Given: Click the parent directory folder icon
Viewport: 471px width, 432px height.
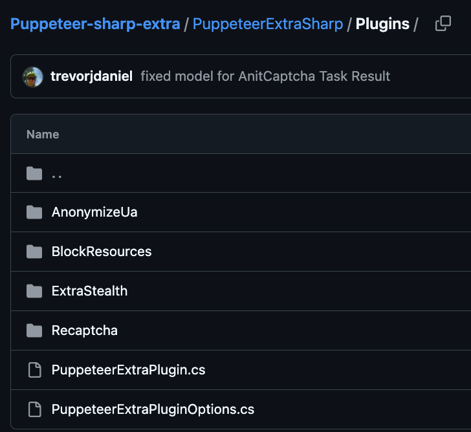Looking at the screenshot, I should click(34, 173).
